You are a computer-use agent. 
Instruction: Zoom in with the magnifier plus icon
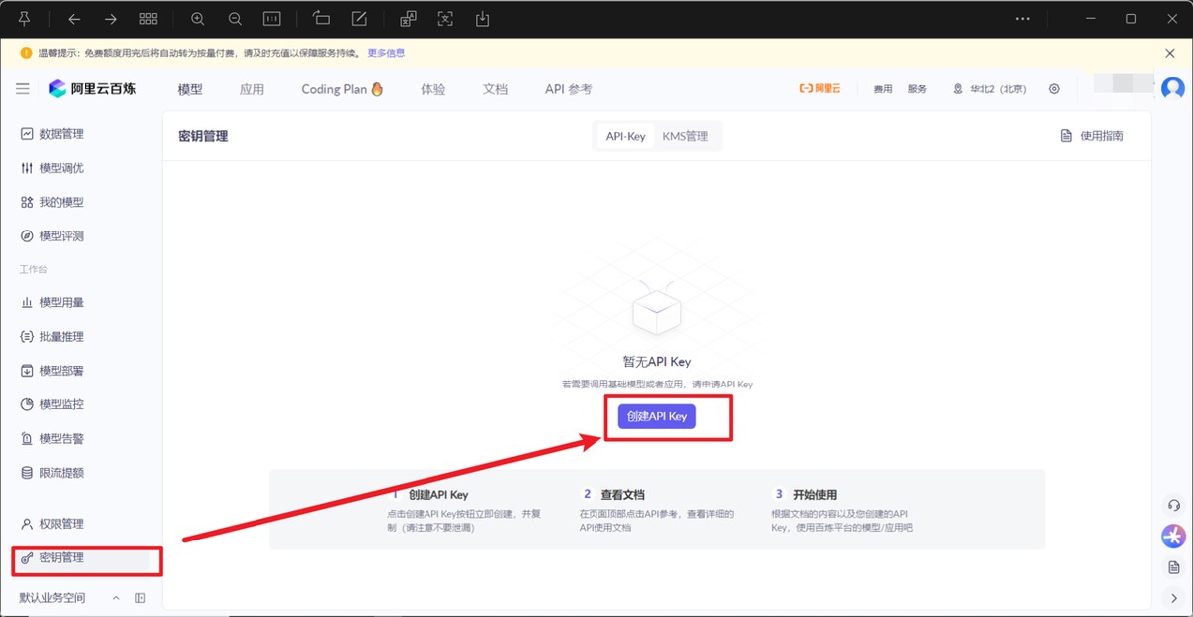[198, 18]
